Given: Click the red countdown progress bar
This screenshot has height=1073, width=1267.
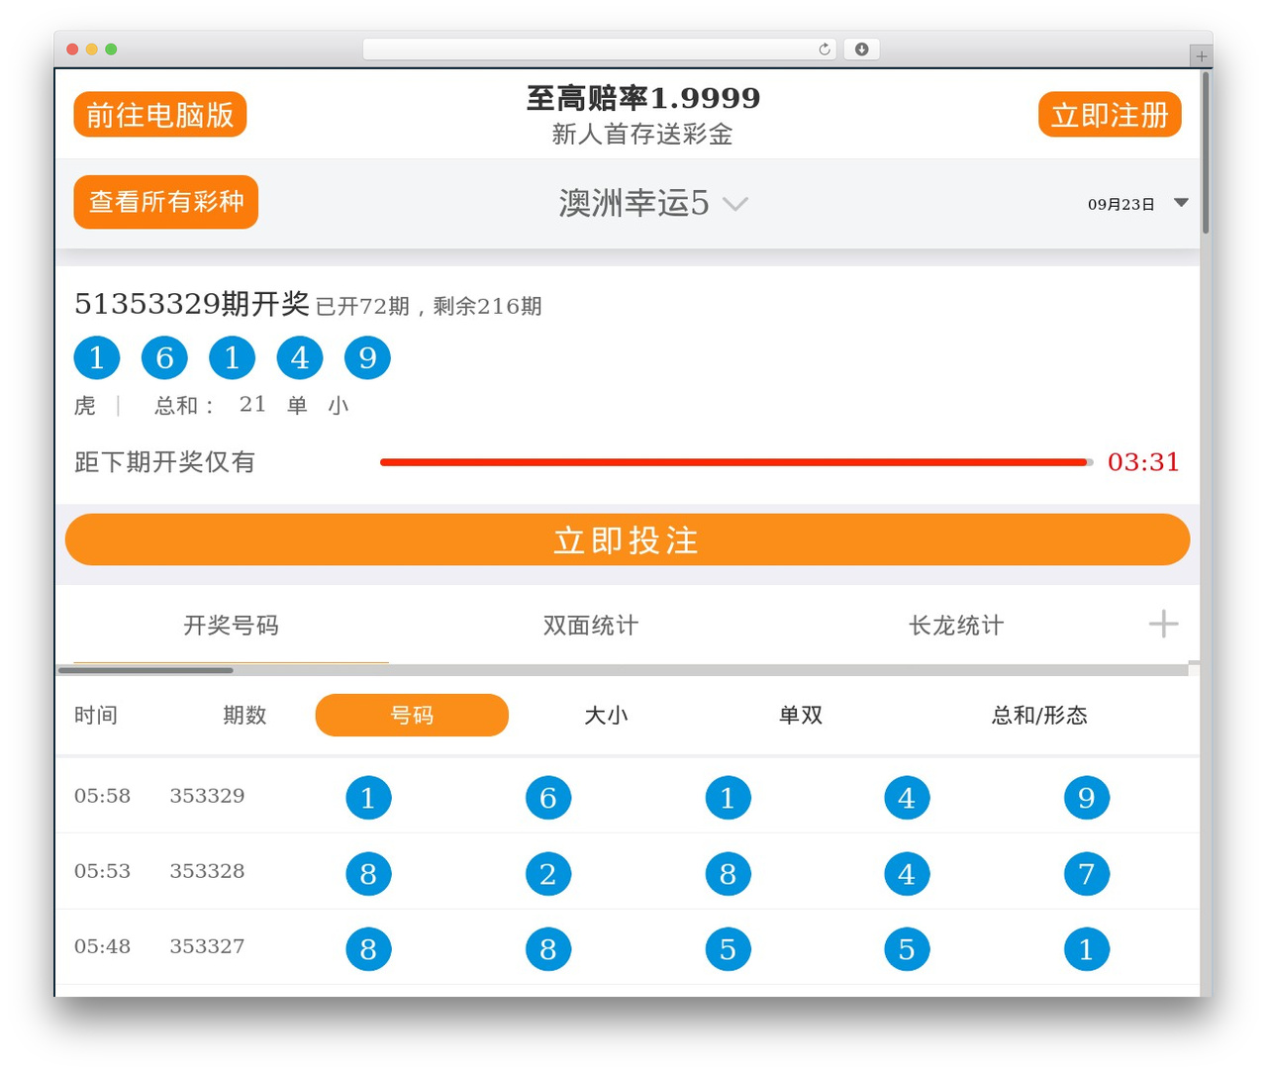Looking at the screenshot, I should coord(736,462).
